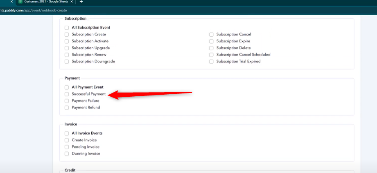Select the Subscription Upgrade checkbox
The width and height of the screenshot is (377, 173).
(67, 48)
